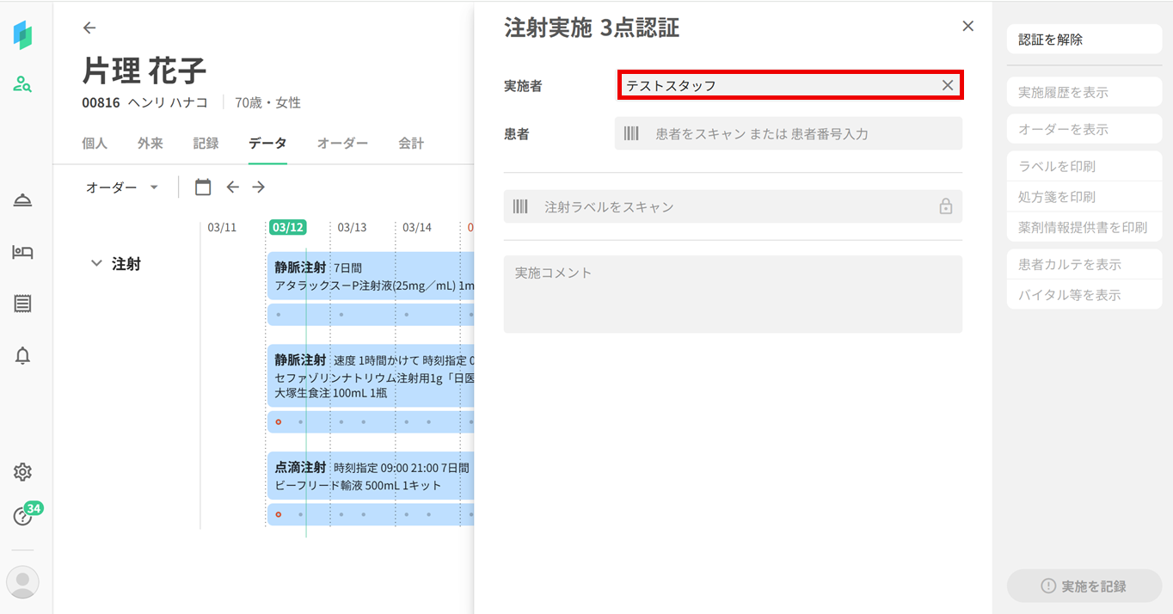Click the 実施コメント text area
This screenshot has height=614, width=1173.
coord(733,294)
